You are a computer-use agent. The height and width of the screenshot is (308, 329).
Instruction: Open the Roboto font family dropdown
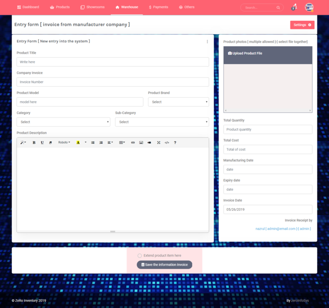click(64, 143)
